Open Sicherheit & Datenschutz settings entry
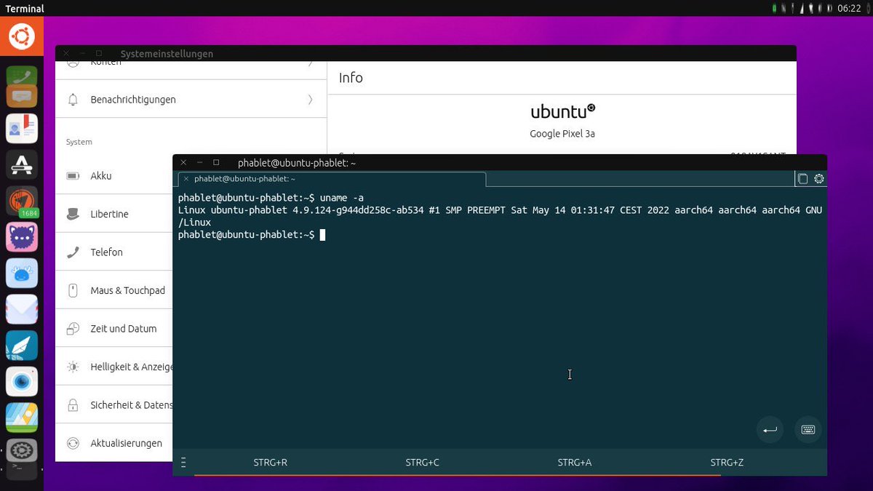 tap(114, 405)
